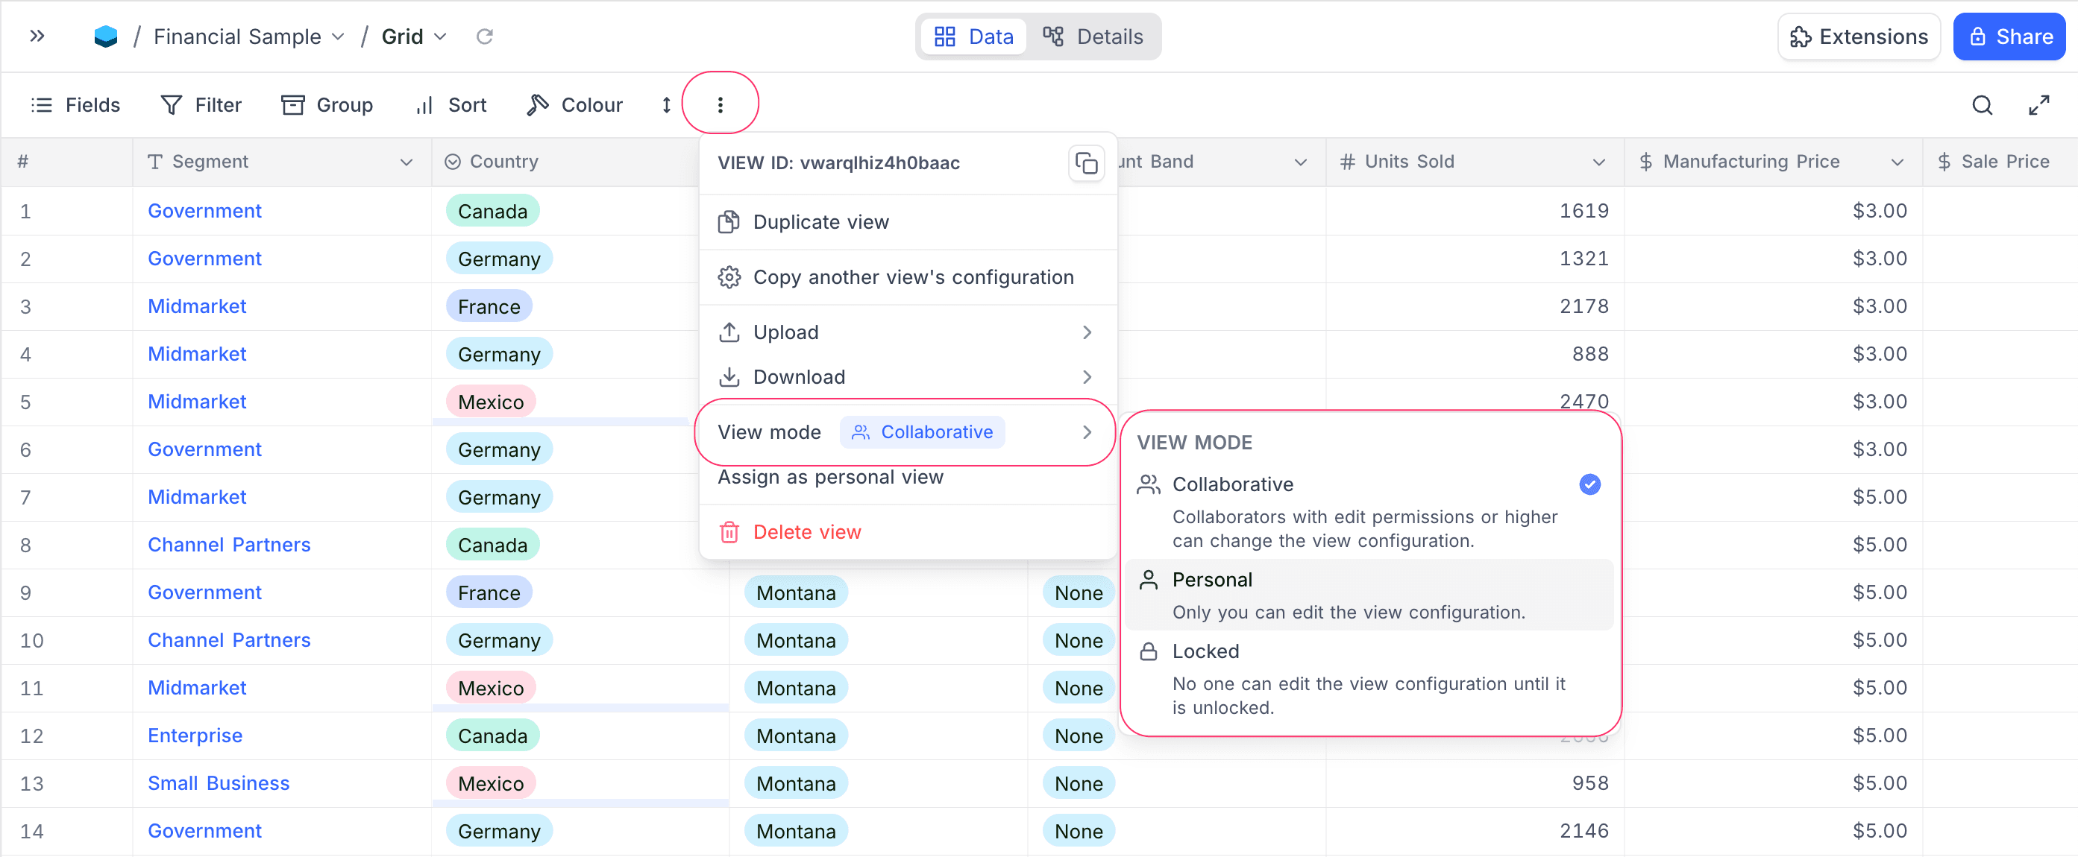Expand the sidebar double-chevron icon

click(x=37, y=37)
